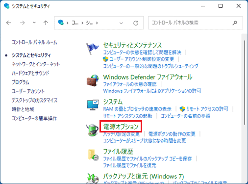248x184 pixels.
Task: Click ファイル履歴でファイルのバックアップ コピーを保存
Action: 148,158
